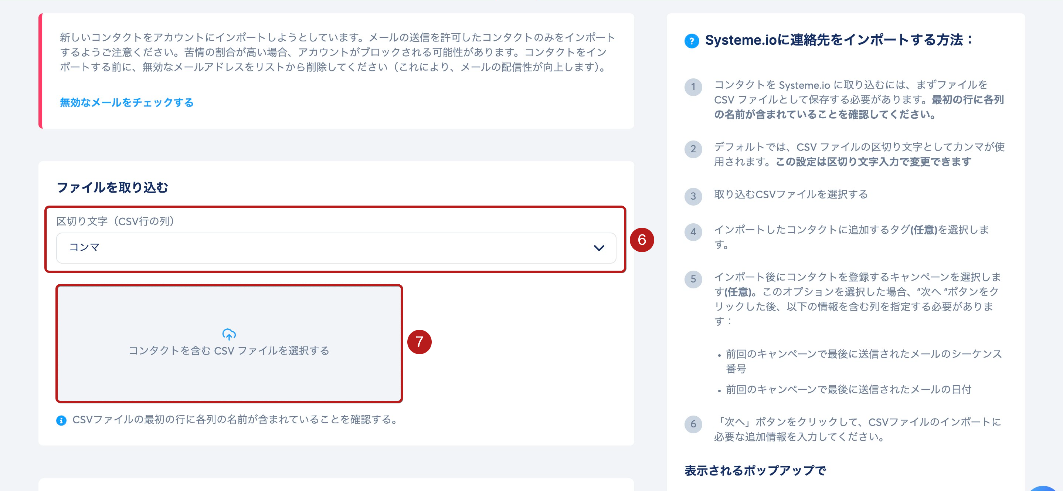This screenshot has height=491, width=1063.
Task: Click step 4 circle in instructions
Action: point(693,232)
